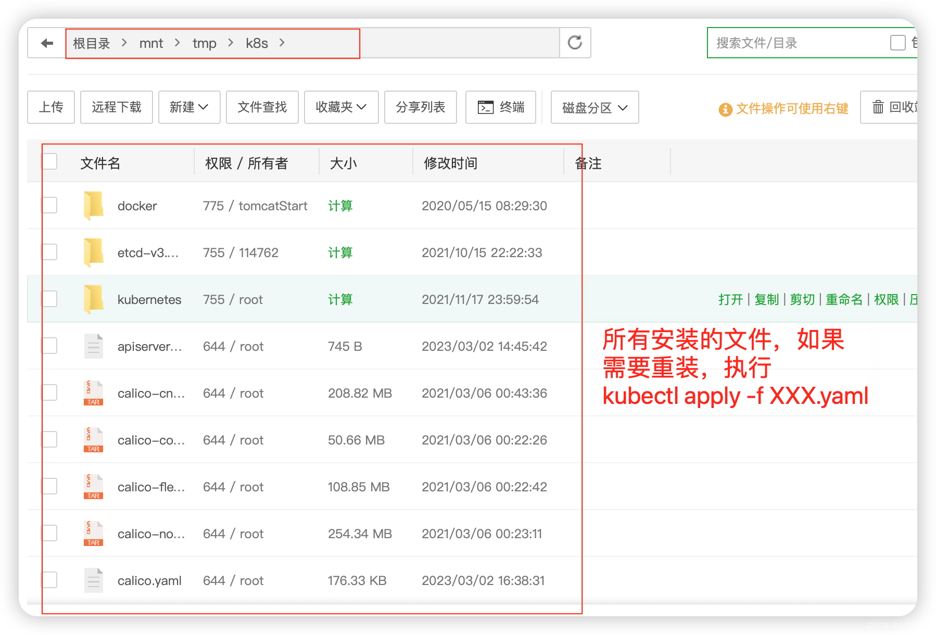Image resolution: width=936 pixels, height=635 pixels.
Task: Check the calico-fle row checkbox
Action: (49, 486)
